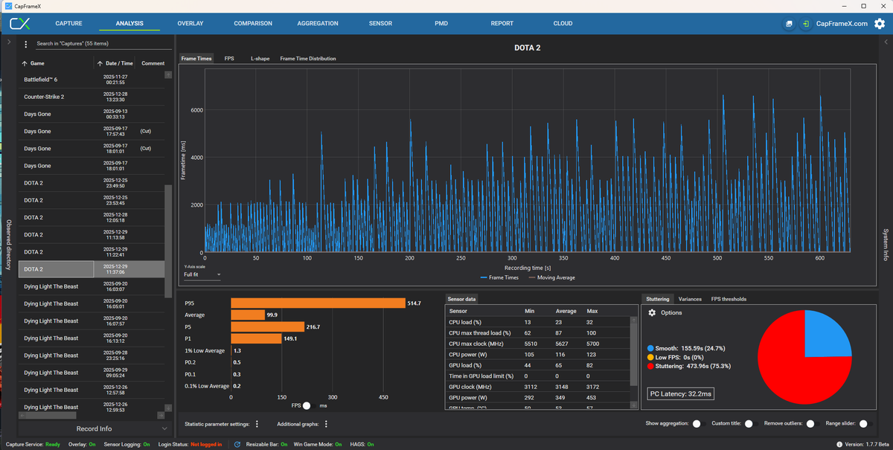Toggle the Range slider switch
Image resolution: width=893 pixels, height=450 pixels.
pos(863,423)
